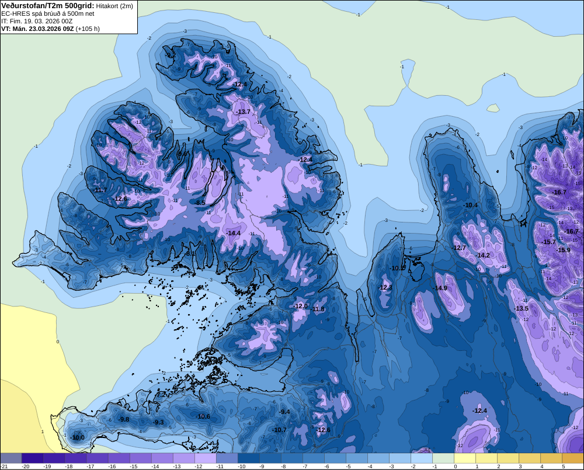Click the -13.7 temperature label on the map

243,112
